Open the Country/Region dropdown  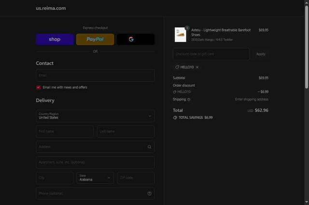click(x=95, y=116)
